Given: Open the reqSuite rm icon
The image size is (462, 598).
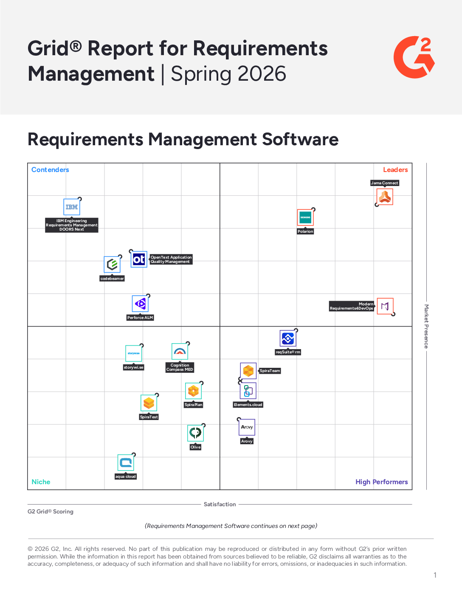Looking at the screenshot, I should (288, 338).
